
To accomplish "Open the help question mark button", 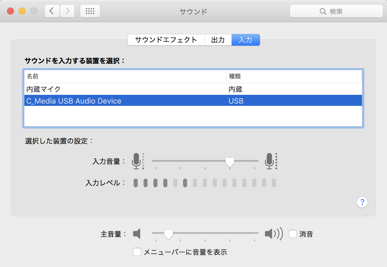I will tap(362, 202).
